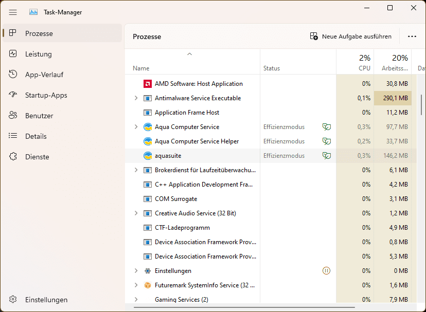Maximize the Task-Manager window
Screen dimensions: 426x312
390,8
